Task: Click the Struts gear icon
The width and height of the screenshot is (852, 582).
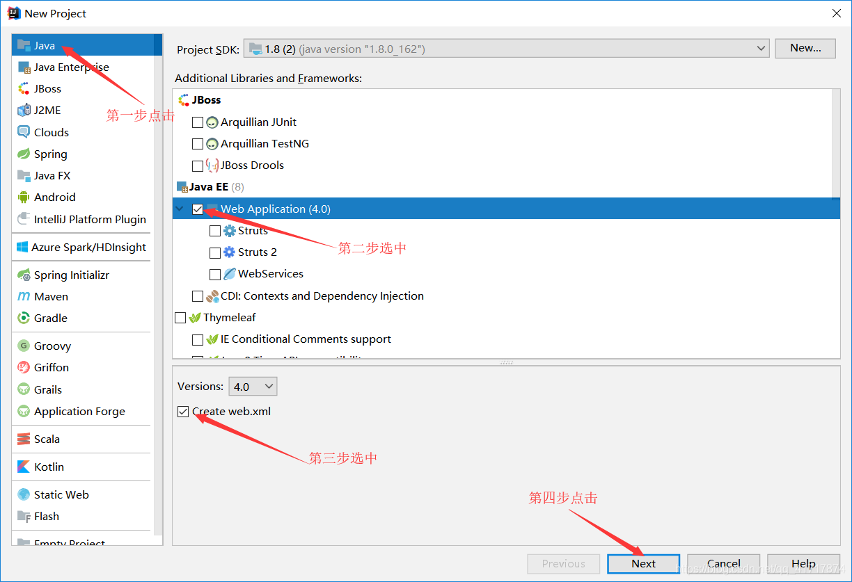Action: [x=230, y=231]
